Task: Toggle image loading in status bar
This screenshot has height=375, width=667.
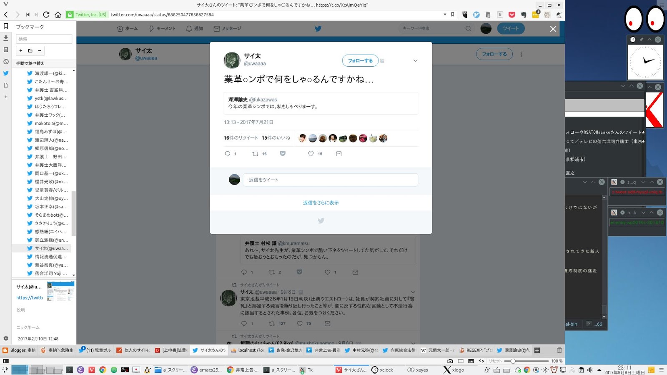Action: 471,361
